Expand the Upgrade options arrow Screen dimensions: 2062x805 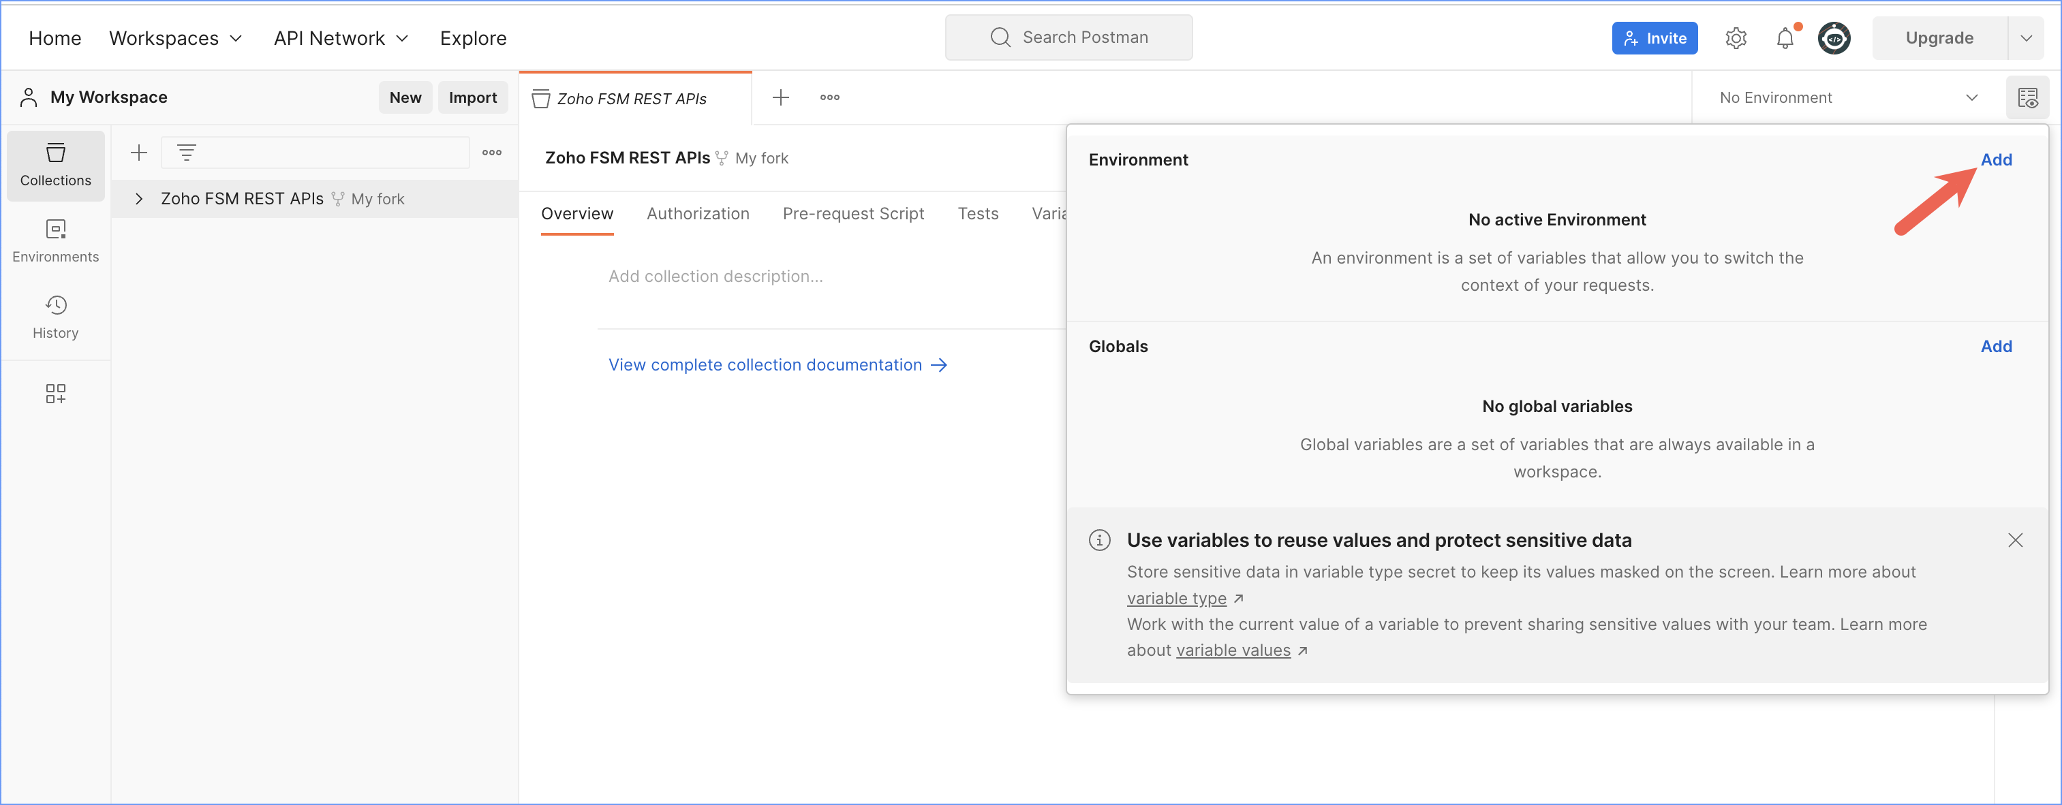point(2026,37)
